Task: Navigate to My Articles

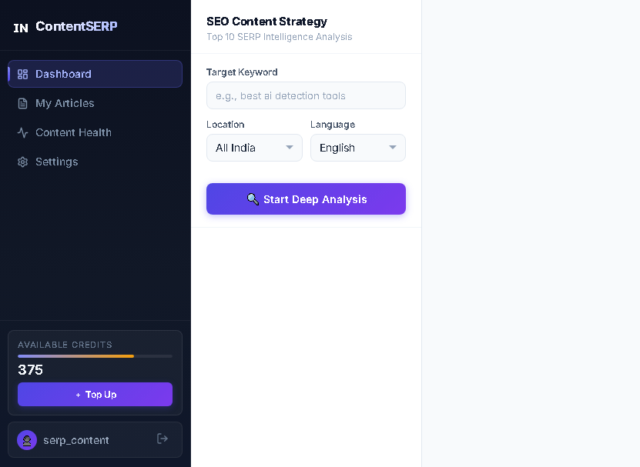Action: tap(65, 103)
